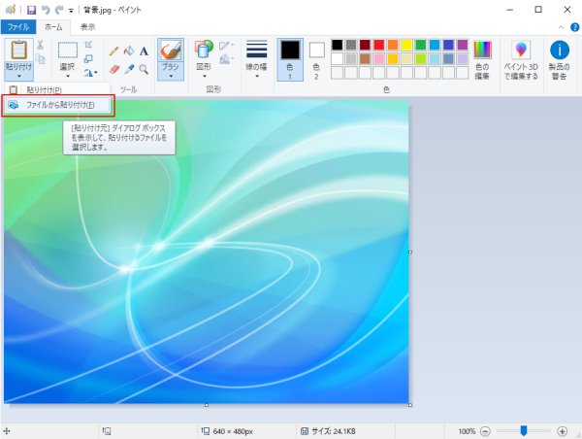Click the Save icon in title bar
This screenshot has width=582, height=439.
click(x=32, y=10)
